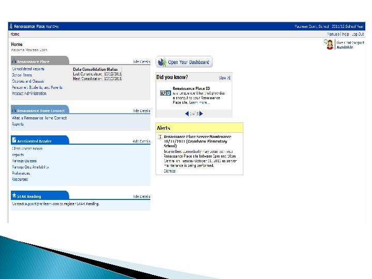The image size is (372, 279).
Task: Open the Manuals link
Action: pyautogui.click(x=333, y=34)
